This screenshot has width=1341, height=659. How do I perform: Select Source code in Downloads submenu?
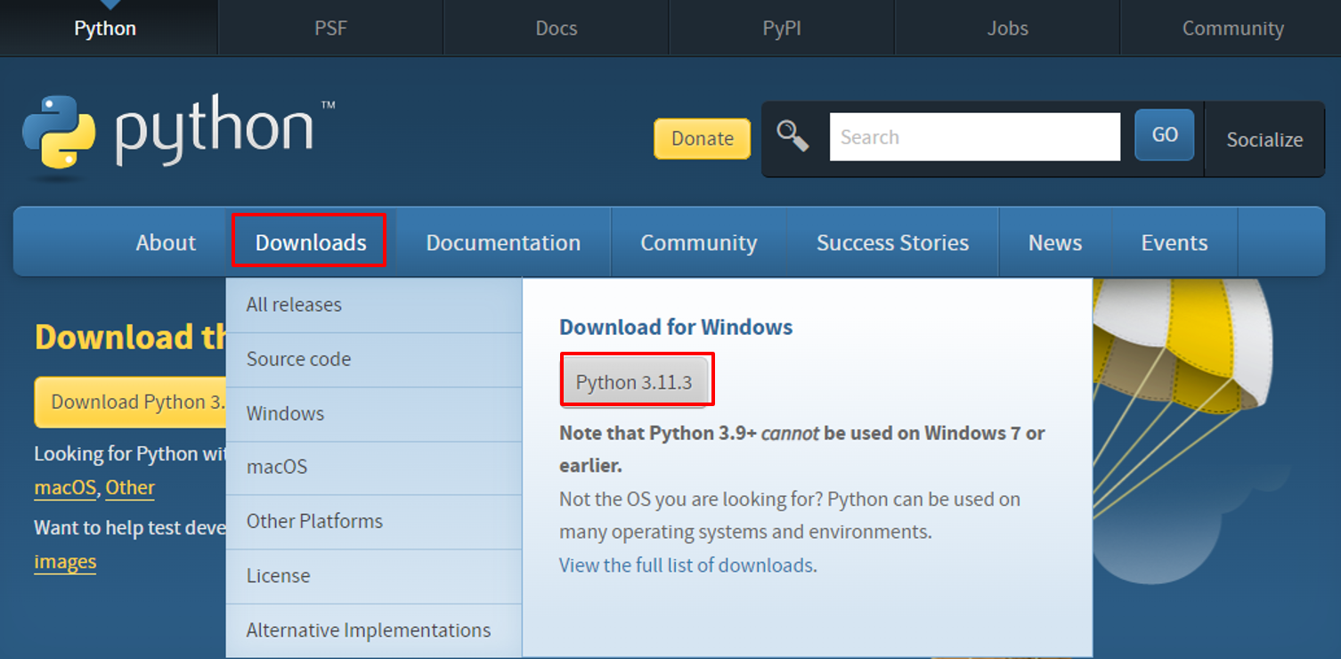(x=374, y=360)
